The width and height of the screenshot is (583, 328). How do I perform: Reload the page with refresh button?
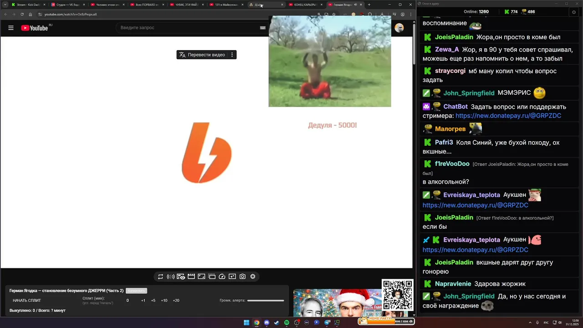point(22,14)
